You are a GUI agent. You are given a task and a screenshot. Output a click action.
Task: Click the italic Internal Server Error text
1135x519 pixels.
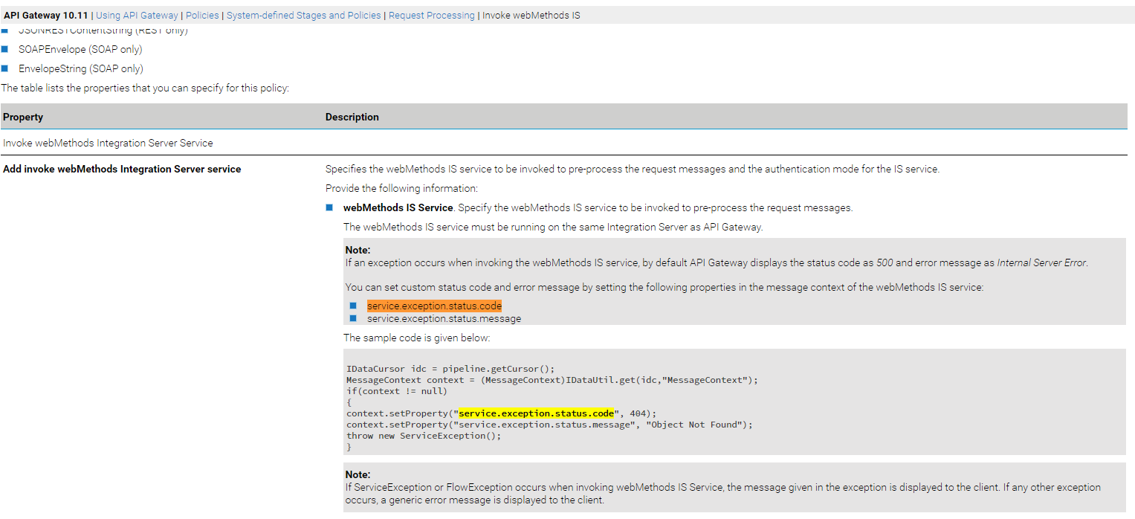(1041, 262)
